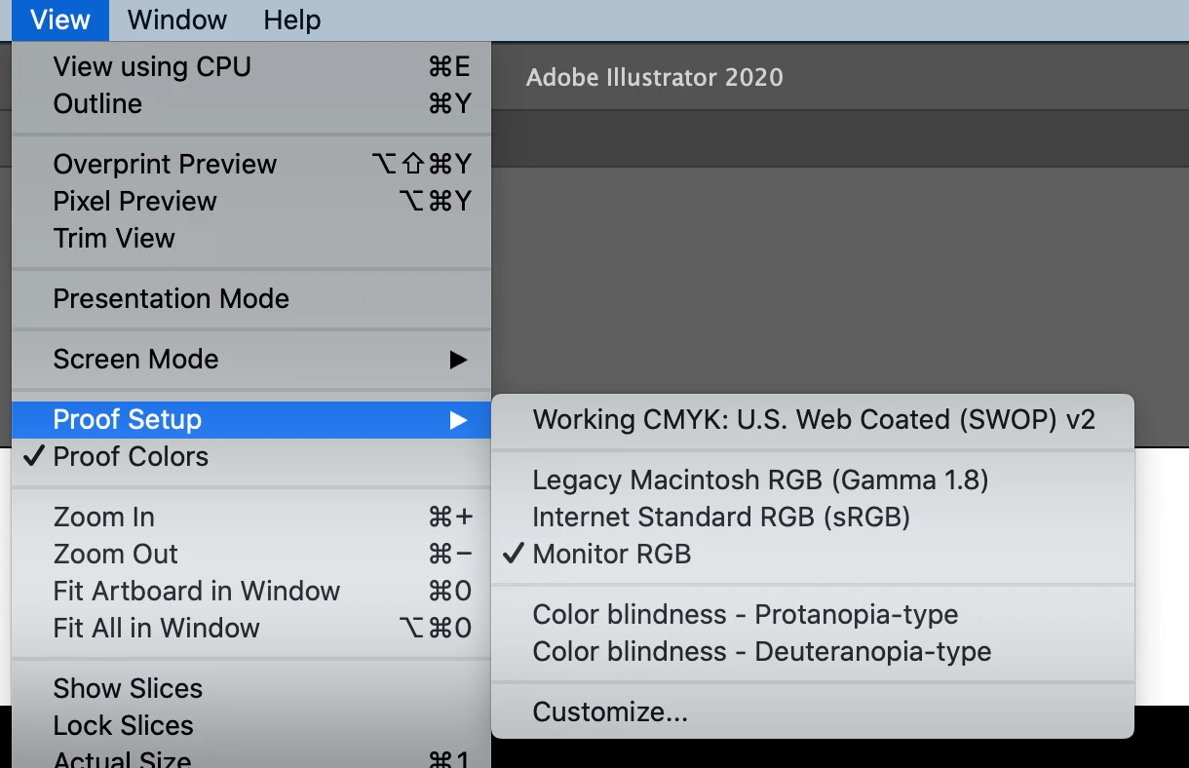Viewport: 1189px width, 768px height.
Task: Pick Internet Standard RGB (sRGB)
Action: (x=813, y=518)
